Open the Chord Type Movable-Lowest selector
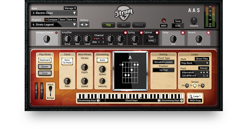 click(x=163, y=62)
